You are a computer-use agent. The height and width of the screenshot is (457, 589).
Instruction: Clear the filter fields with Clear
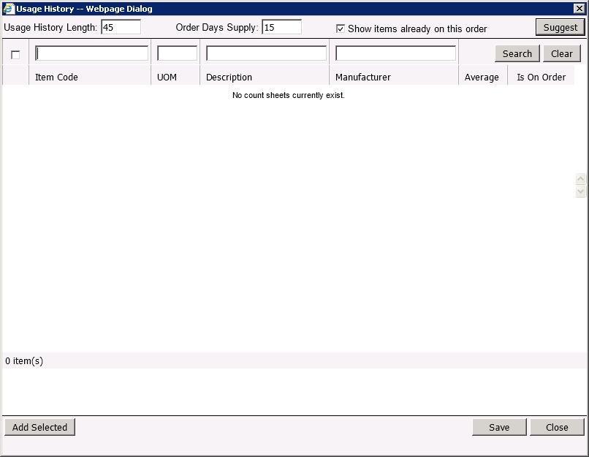pos(561,53)
